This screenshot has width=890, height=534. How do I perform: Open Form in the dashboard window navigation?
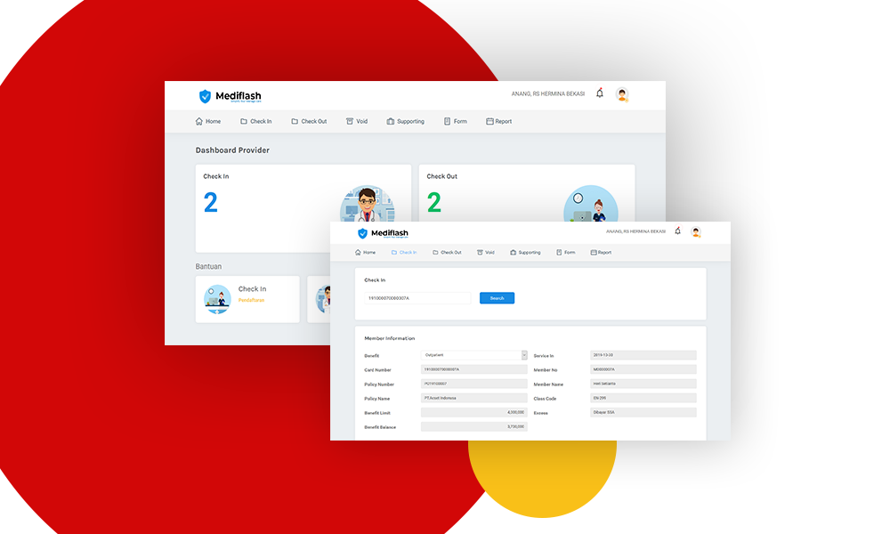[x=455, y=121]
